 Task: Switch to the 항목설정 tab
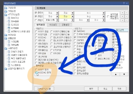(x=41, y=25)
